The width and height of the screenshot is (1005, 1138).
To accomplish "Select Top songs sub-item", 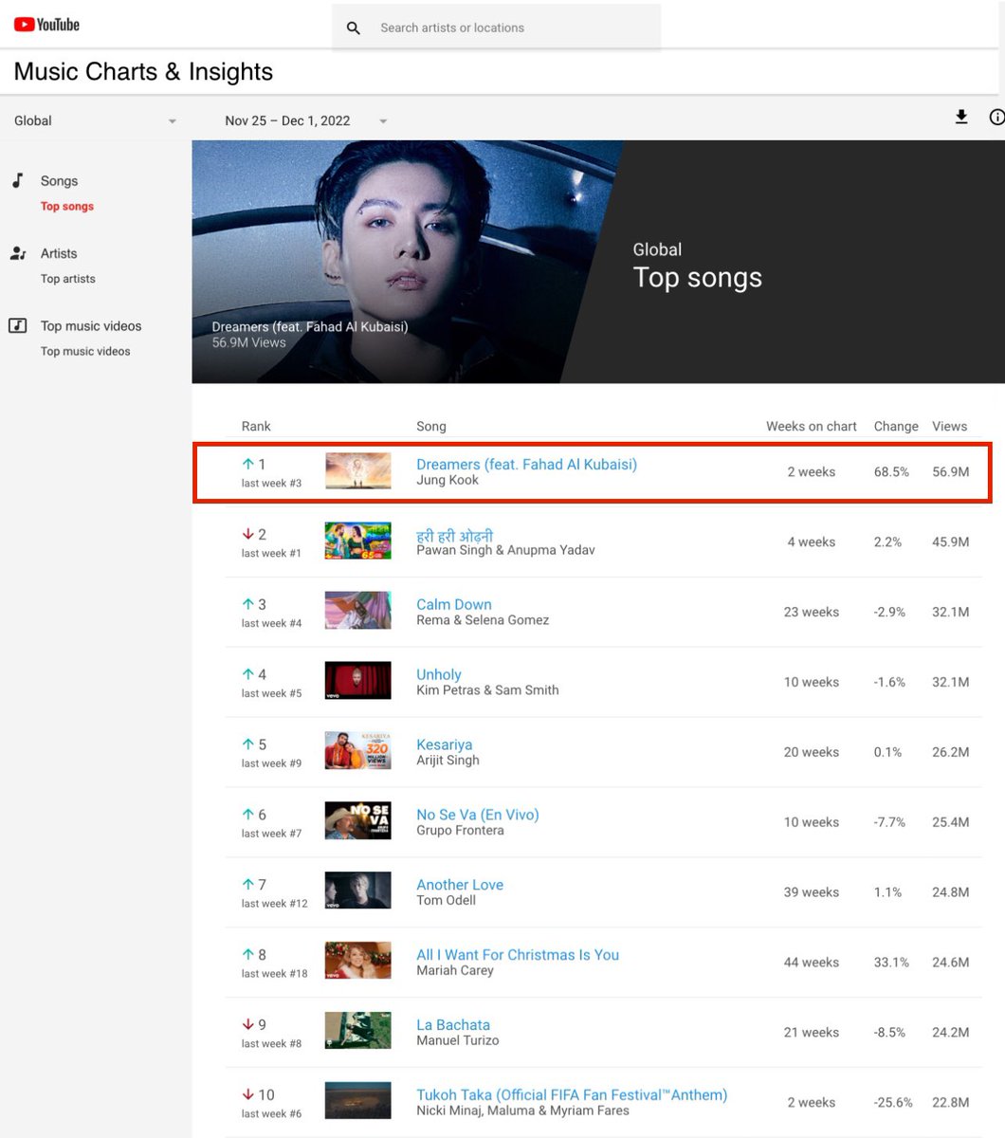I will tap(67, 206).
